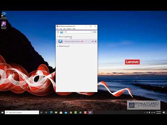
Task: Click the Cortana circle icon on taskbar
Action: click(x=41, y=112)
